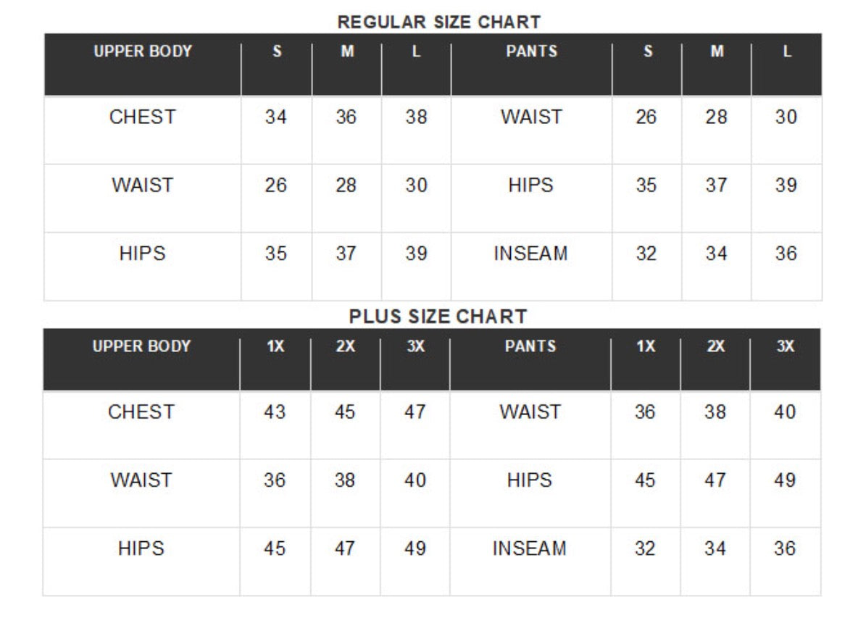Click the regular chart CHEST row label
The image size is (858, 626).
142,117
